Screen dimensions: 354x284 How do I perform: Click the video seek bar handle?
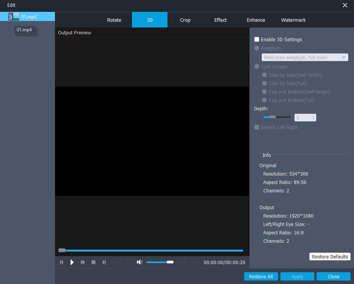(x=62, y=250)
